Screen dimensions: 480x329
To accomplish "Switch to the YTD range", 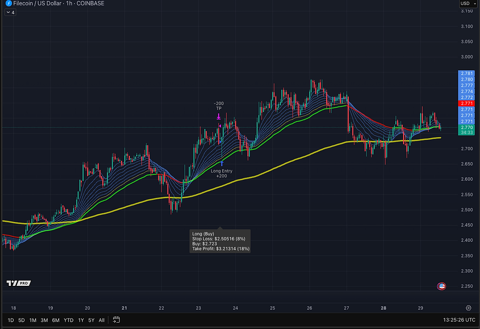I will tap(69, 320).
